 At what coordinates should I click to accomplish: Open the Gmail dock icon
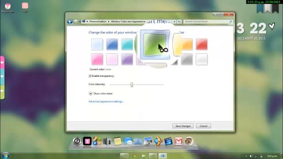(x=179, y=141)
